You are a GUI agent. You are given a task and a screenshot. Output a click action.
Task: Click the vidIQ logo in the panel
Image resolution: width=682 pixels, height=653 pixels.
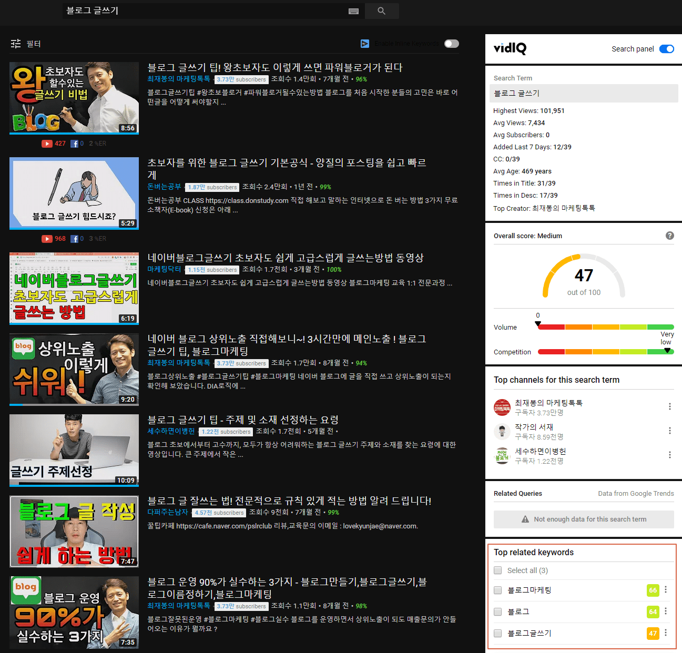click(510, 48)
